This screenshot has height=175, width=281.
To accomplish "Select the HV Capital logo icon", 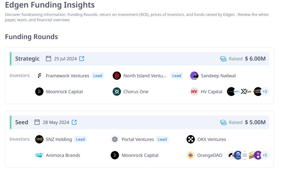I will coord(194,92).
